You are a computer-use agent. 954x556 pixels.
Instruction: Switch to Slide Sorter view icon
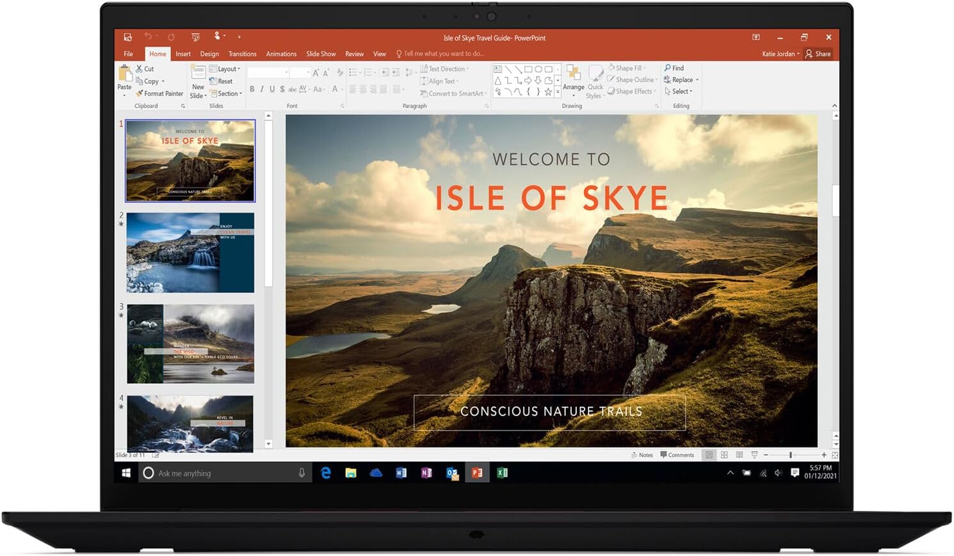point(724,455)
